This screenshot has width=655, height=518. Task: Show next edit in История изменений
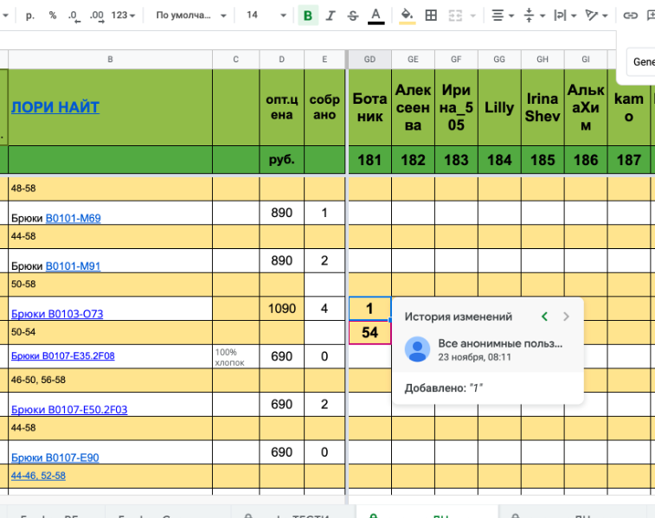coord(566,317)
